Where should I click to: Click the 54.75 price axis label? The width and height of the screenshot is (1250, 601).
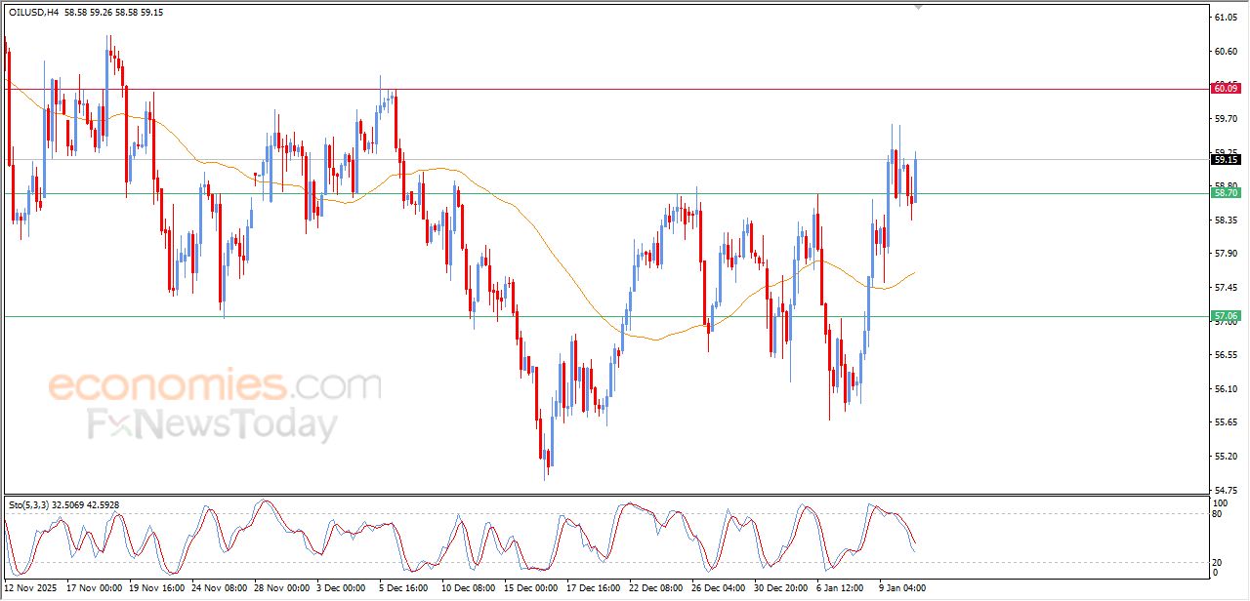tap(1226, 490)
